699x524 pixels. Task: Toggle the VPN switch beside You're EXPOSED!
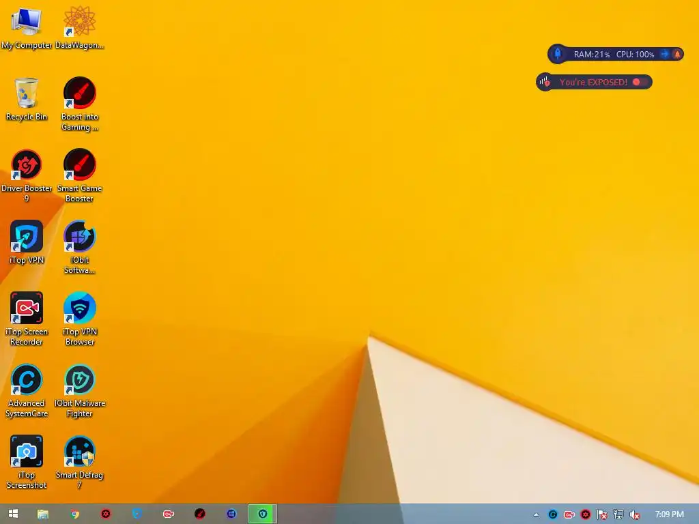tap(640, 82)
